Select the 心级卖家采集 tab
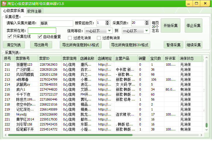212x146 pixels. 14,11
